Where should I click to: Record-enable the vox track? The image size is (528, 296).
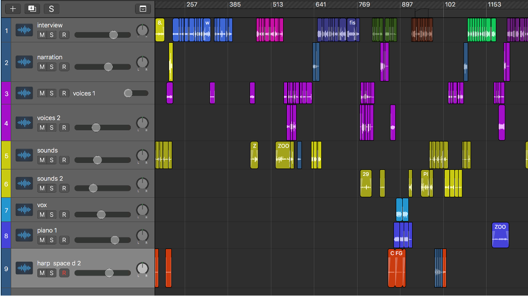(x=64, y=215)
